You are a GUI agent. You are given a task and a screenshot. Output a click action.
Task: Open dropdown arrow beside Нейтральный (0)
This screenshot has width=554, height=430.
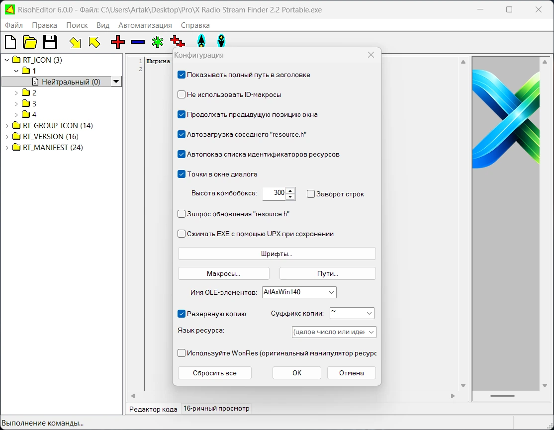pyautogui.click(x=116, y=82)
